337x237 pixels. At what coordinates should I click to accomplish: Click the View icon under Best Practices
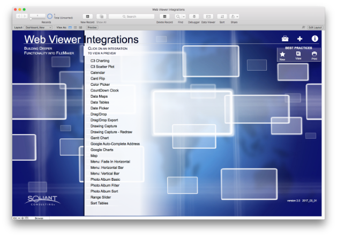pyautogui.click(x=298, y=54)
